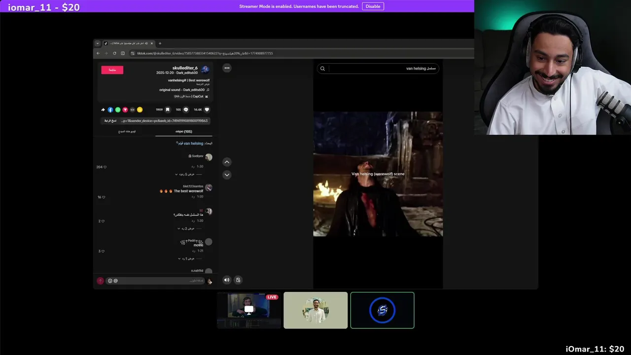
Task: Close the TikTok browser tab
Action: coord(152,43)
